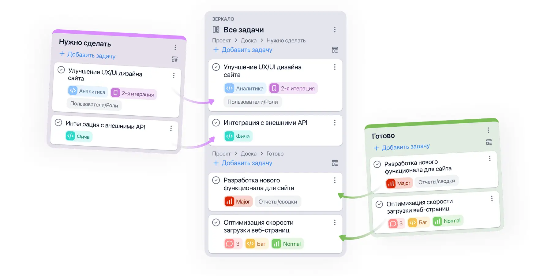This screenshot has width=551, height=276.
Task: Click the Пользователи/Роли tag in center column
Action: click(x=253, y=102)
